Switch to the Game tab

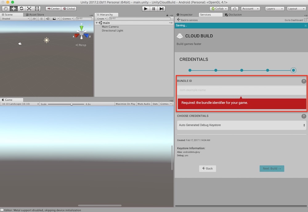[10, 99]
